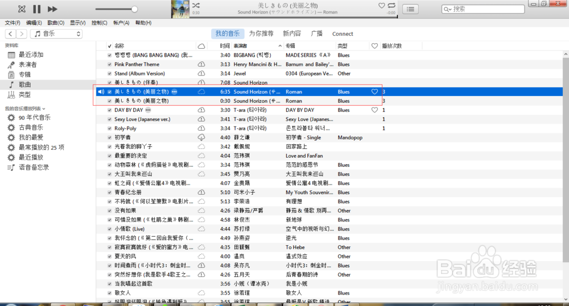Go forward with right arrow button
This screenshot has height=306, width=569.
coord(22,33)
